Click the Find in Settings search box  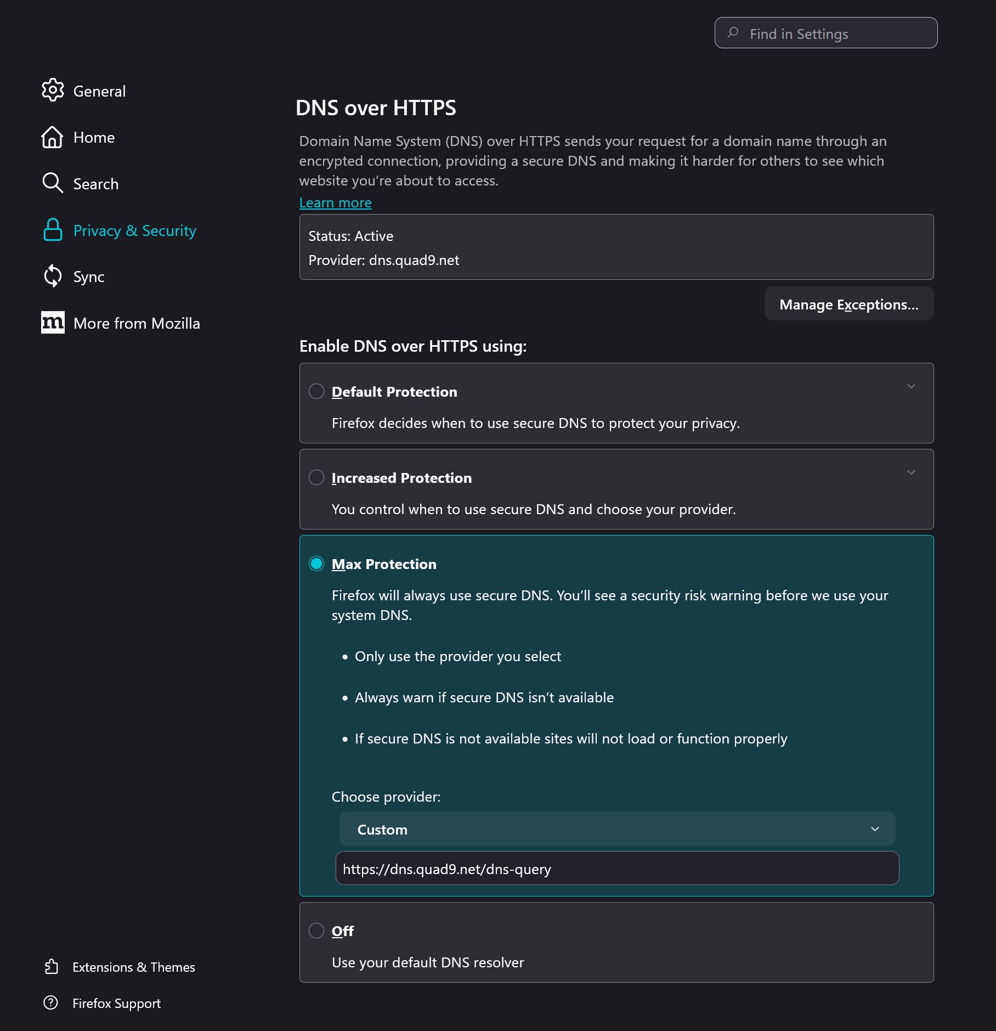[825, 33]
